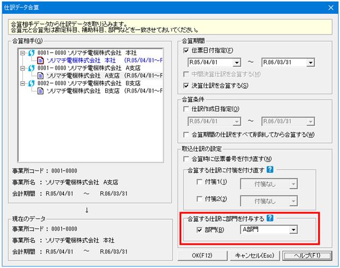Image resolution: width=340 pixels, height=268 pixels.
Task: Check the 付箋1(1) checkbox
Action: tap(199, 182)
